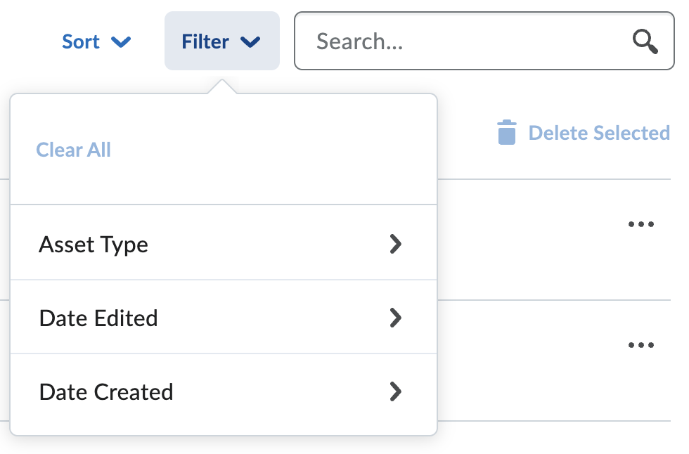689x454 pixels.
Task: Select the Date Edited filter entry
Action: (x=224, y=316)
